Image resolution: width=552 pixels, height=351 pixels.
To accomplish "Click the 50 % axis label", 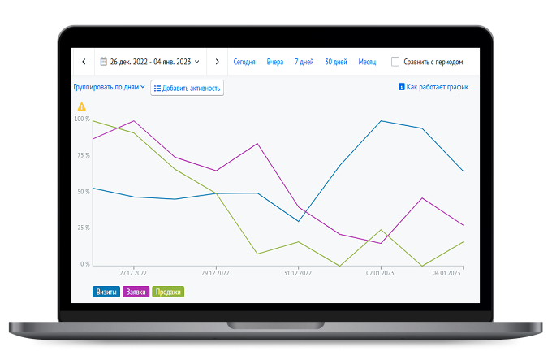I will [84, 192].
